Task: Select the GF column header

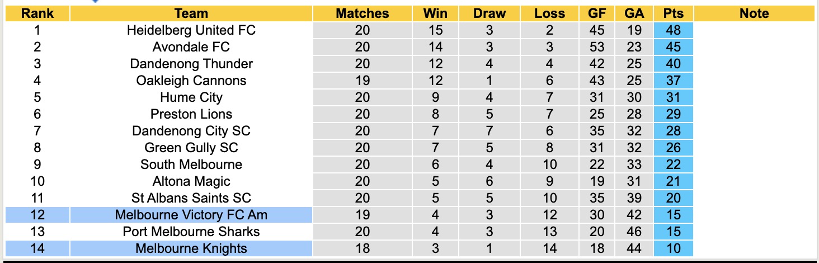Action: [x=596, y=13]
